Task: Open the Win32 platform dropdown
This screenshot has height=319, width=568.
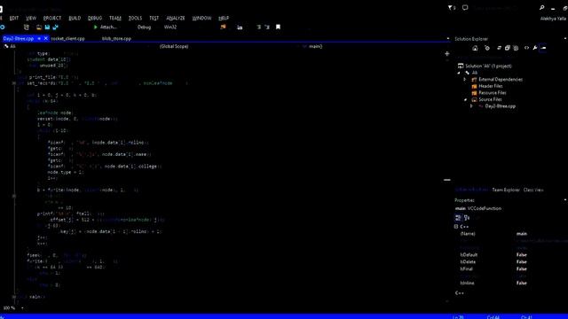Action: coord(170,27)
